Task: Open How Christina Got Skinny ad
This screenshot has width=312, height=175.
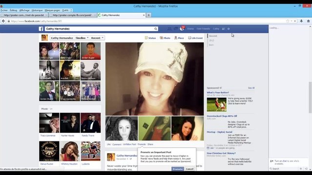Action: (x=221, y=153)
